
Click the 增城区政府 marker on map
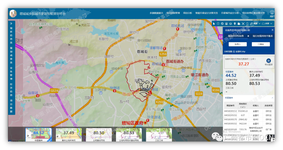coord(145,123)
